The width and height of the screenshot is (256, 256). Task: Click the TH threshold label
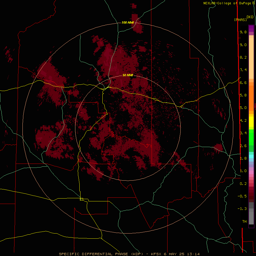point(244,222)
